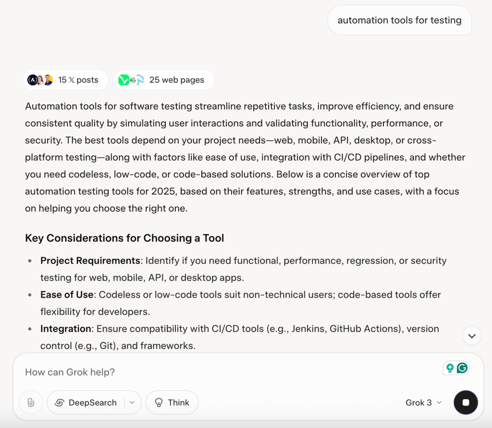Click the bold 'Project Requirements' bullet text

[x=90, y=261]
